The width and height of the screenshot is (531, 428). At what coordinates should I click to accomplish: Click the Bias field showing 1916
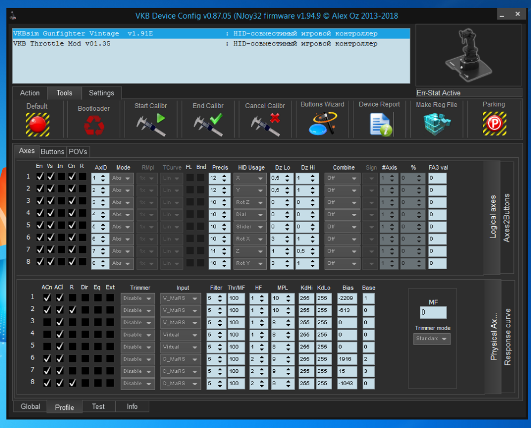(347, 360)
